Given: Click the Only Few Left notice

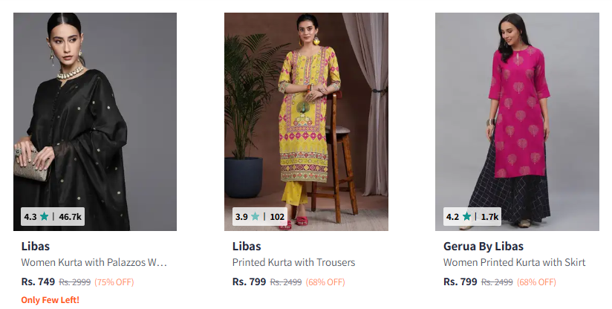Looking at the screenshot, I should (x=50, y=300).
